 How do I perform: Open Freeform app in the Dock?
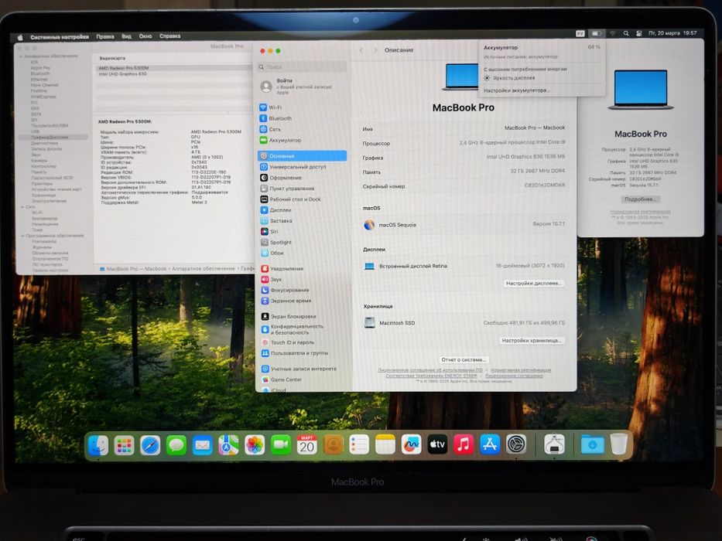point(411,445)
